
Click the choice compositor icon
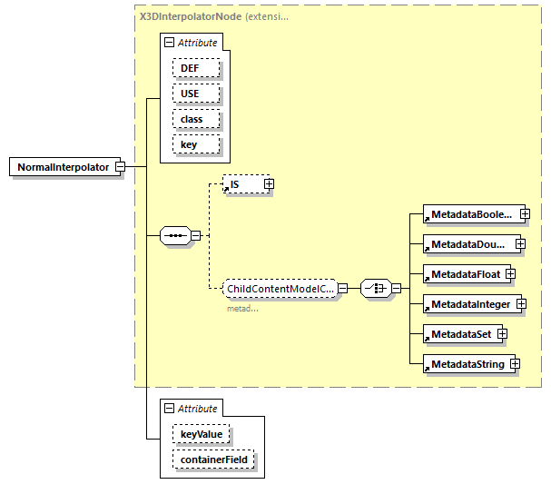(x=374, y=289)
